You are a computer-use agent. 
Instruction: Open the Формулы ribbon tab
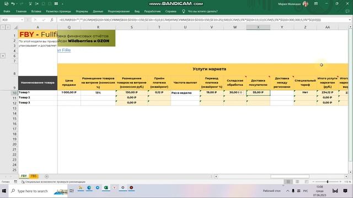click(82, 11)
